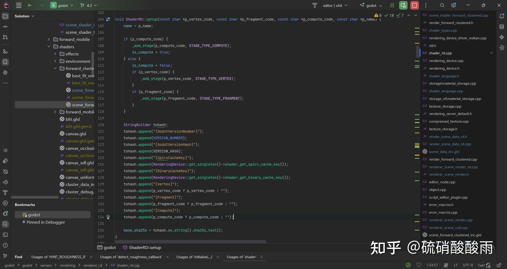
Task: Expand the effects folder
Action: click(55, 54)
